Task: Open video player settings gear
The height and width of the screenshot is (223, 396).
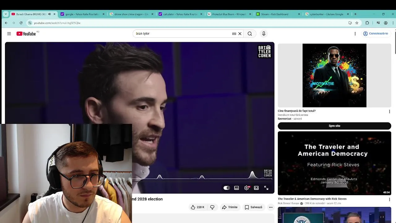Action: (247, 188)
